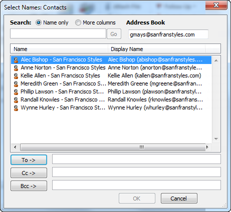Click into the search text field
231x212 pixels.
[x=58, y=33]
